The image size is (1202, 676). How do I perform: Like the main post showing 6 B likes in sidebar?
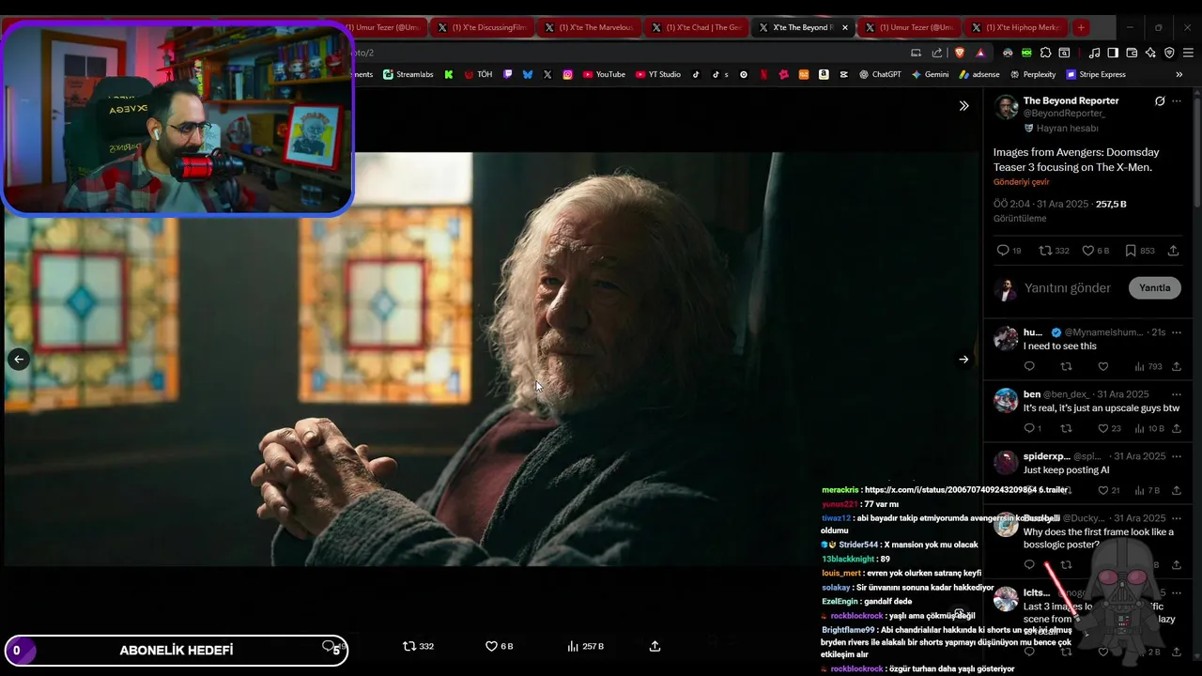(x=1095, y=251)
